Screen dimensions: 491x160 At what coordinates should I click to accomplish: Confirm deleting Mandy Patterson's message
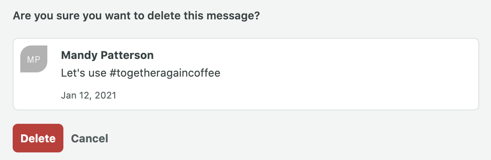coord(38,138)
